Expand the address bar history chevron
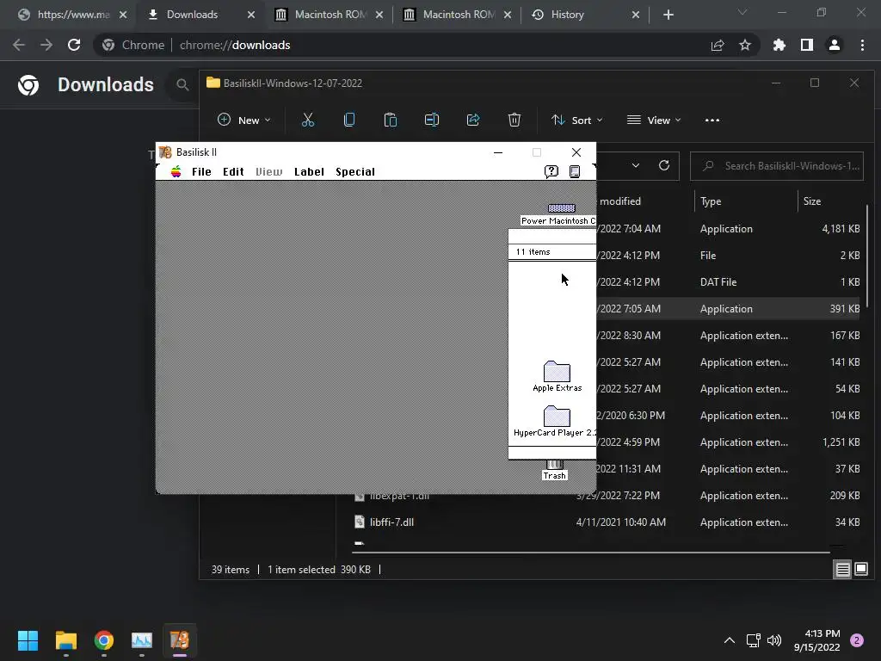 click(x=636, y=165)
